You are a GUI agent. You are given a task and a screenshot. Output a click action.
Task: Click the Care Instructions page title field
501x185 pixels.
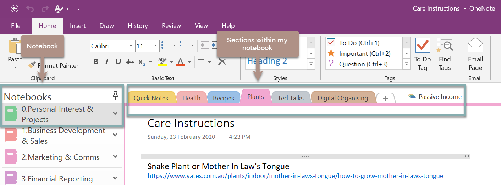click(191, 123)
